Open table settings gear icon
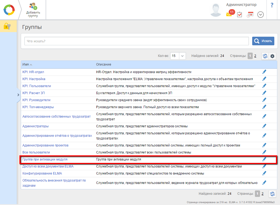The height and width of the screenshot is (205, 280). 272,56
